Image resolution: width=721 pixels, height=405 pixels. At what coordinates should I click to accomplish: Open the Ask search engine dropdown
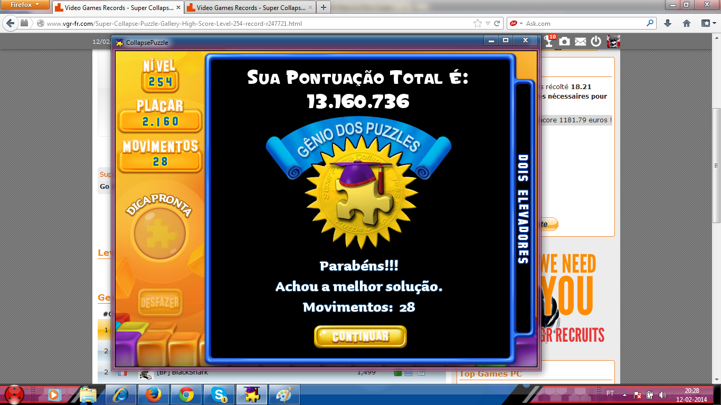click(x=516, y=23)
